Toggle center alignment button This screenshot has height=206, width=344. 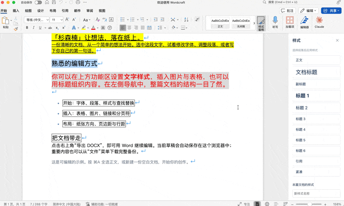(x=129, y=27)
